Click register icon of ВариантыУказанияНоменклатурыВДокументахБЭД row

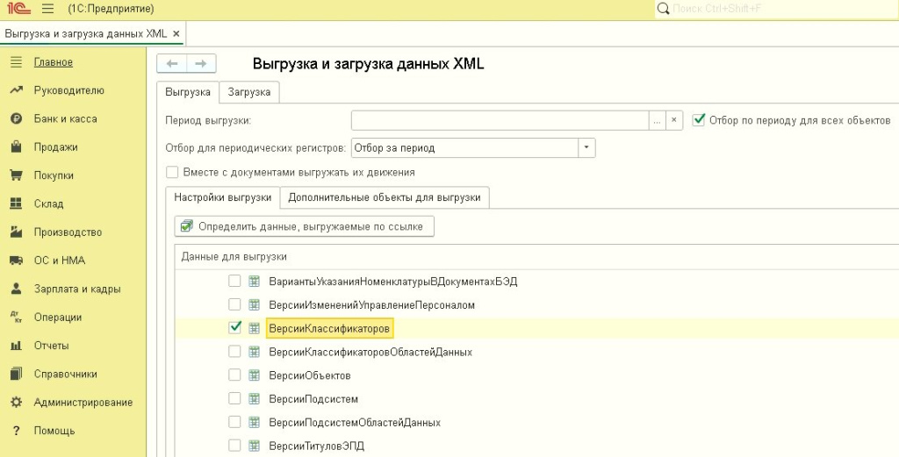(x=254, y=282)
